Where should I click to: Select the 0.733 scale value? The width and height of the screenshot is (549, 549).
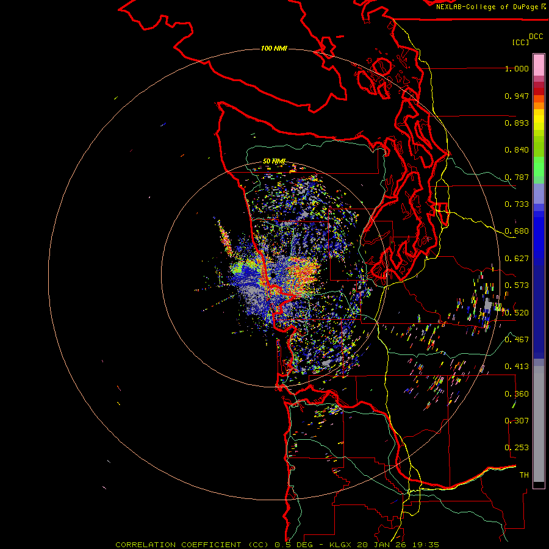click(517, 204)
